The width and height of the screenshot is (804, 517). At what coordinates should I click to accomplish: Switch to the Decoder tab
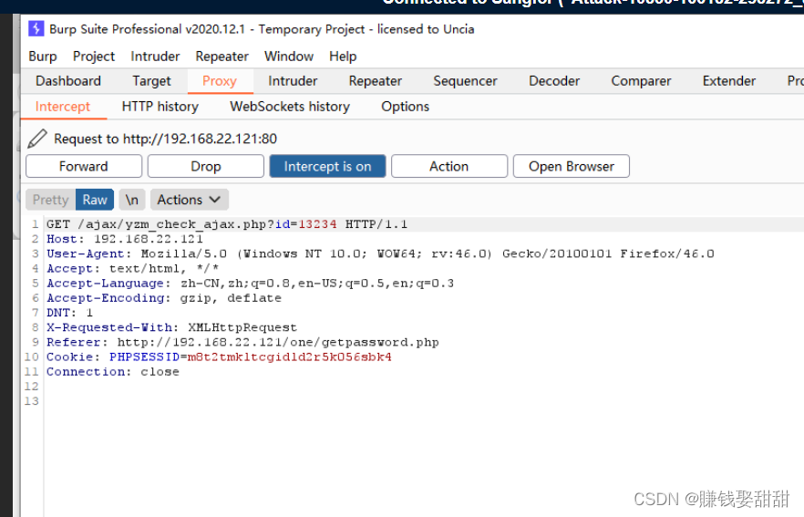click(554, 81)
